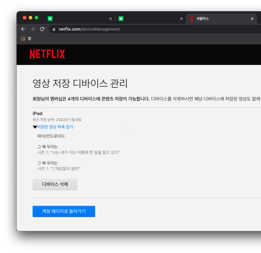Click 계정 페이지로 돌아가기 button
Screen dimensions: 261x253
click(x=64, y=211)
